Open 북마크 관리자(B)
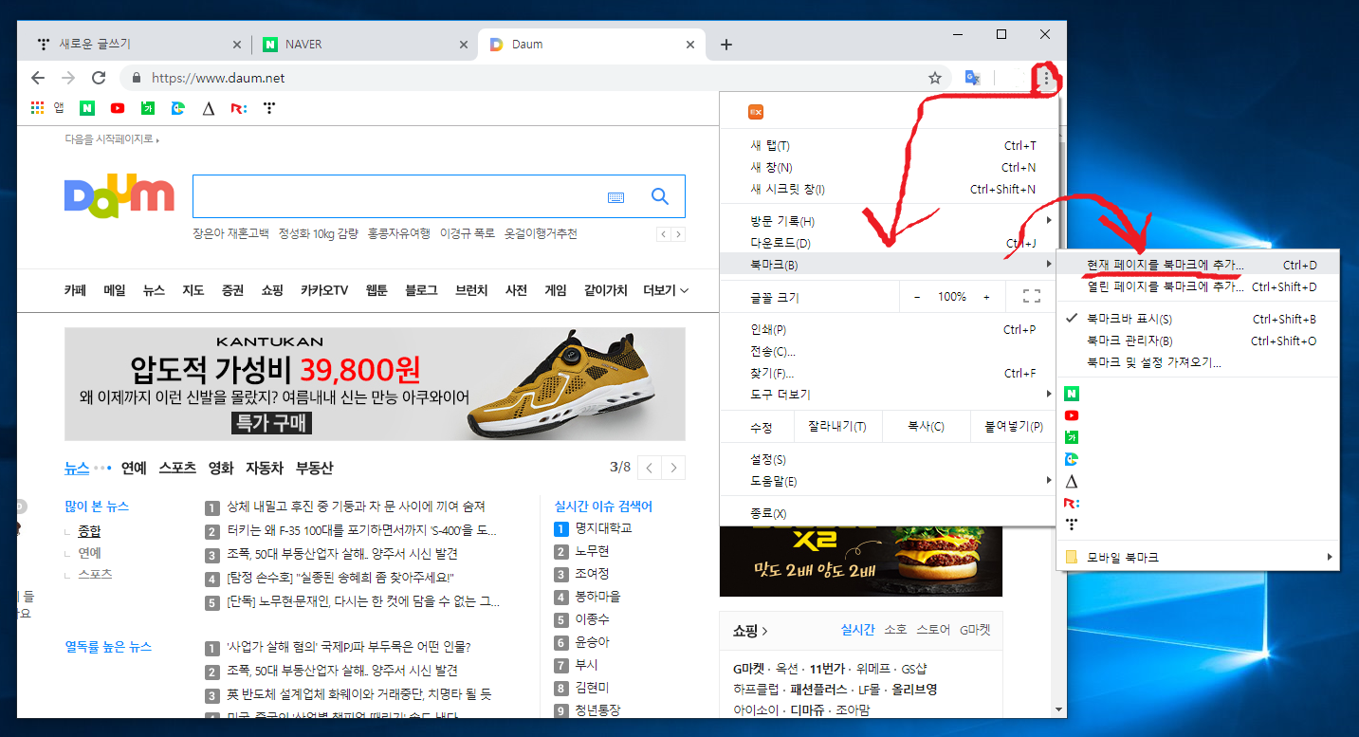1359x737 pixels. (x=1198, y=341)
